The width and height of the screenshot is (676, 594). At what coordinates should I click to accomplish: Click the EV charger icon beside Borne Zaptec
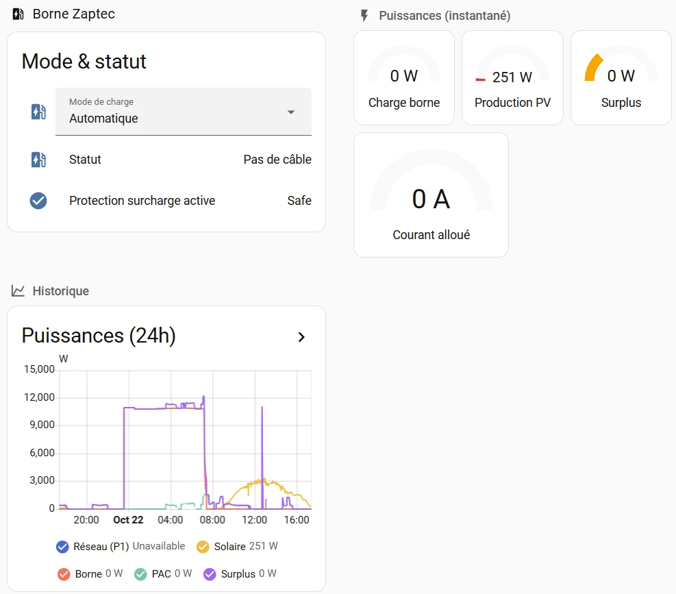pyautogui.click(x=18, y=14)
